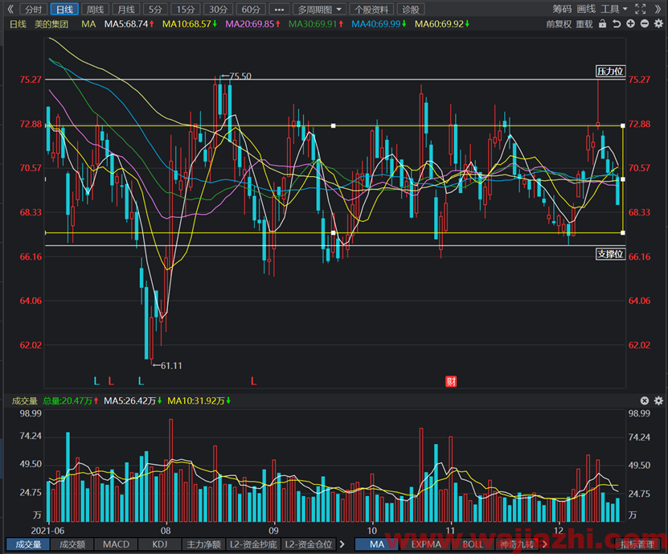Switch main indicator to BOLL
Viewport: 668px width, 554px height.
pos(473,544)
